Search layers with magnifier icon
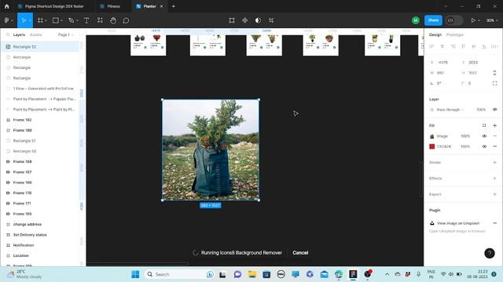Image resolution: width=503 pixels, height=282 pixels. tap(8, 34)
